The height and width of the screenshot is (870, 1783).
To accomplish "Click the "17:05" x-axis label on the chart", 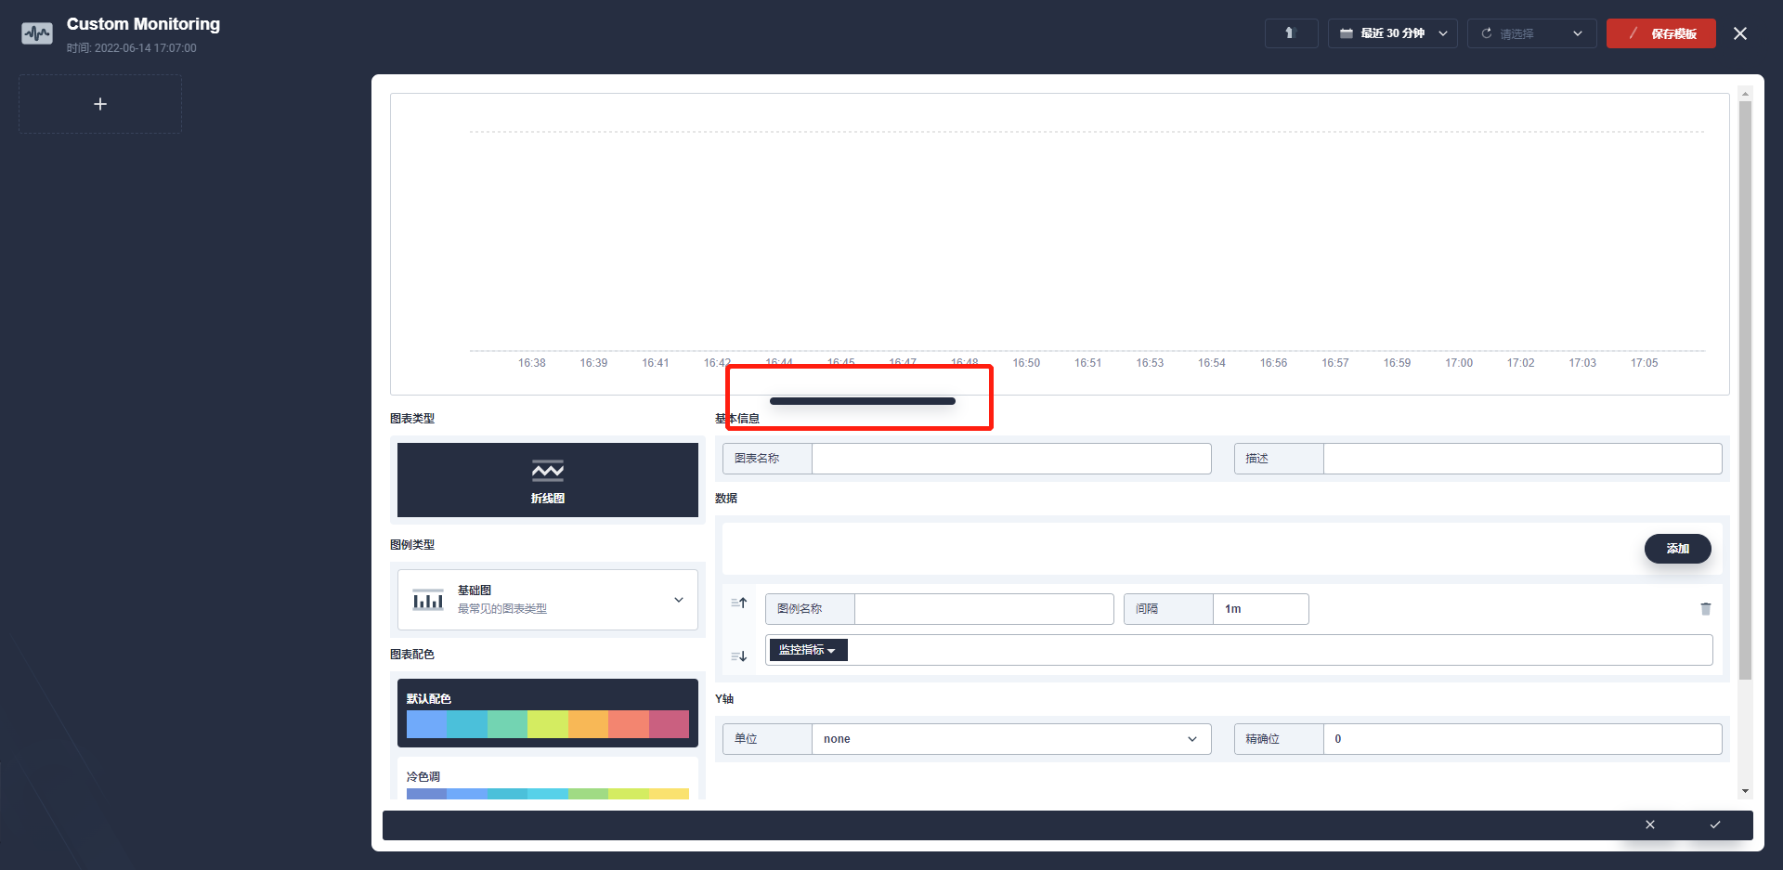I will pyautogui.click(x=1644, y=363).
